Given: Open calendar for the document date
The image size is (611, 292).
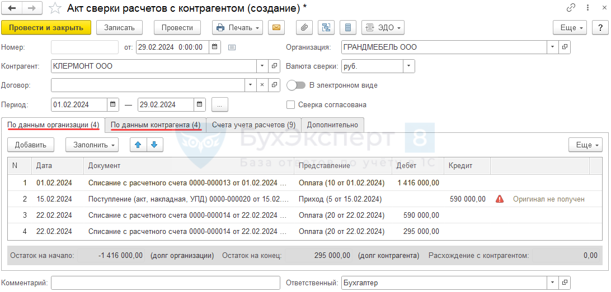Looking at the screenshot, I should coord(215,47).
